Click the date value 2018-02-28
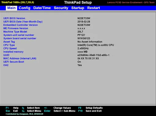The height and width of the screenshot is (116, 156). pyautogui.click(x=84, y=22)
